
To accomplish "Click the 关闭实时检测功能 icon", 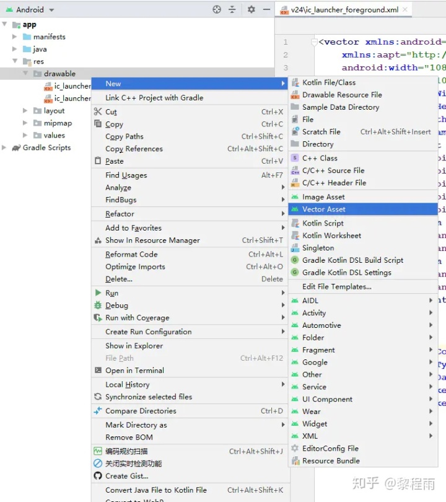I will point(98,463).
